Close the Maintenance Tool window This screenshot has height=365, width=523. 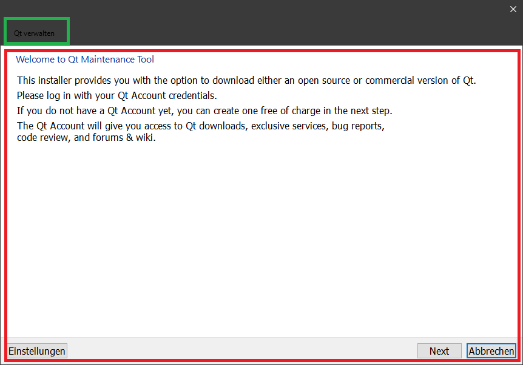[513, 9]
